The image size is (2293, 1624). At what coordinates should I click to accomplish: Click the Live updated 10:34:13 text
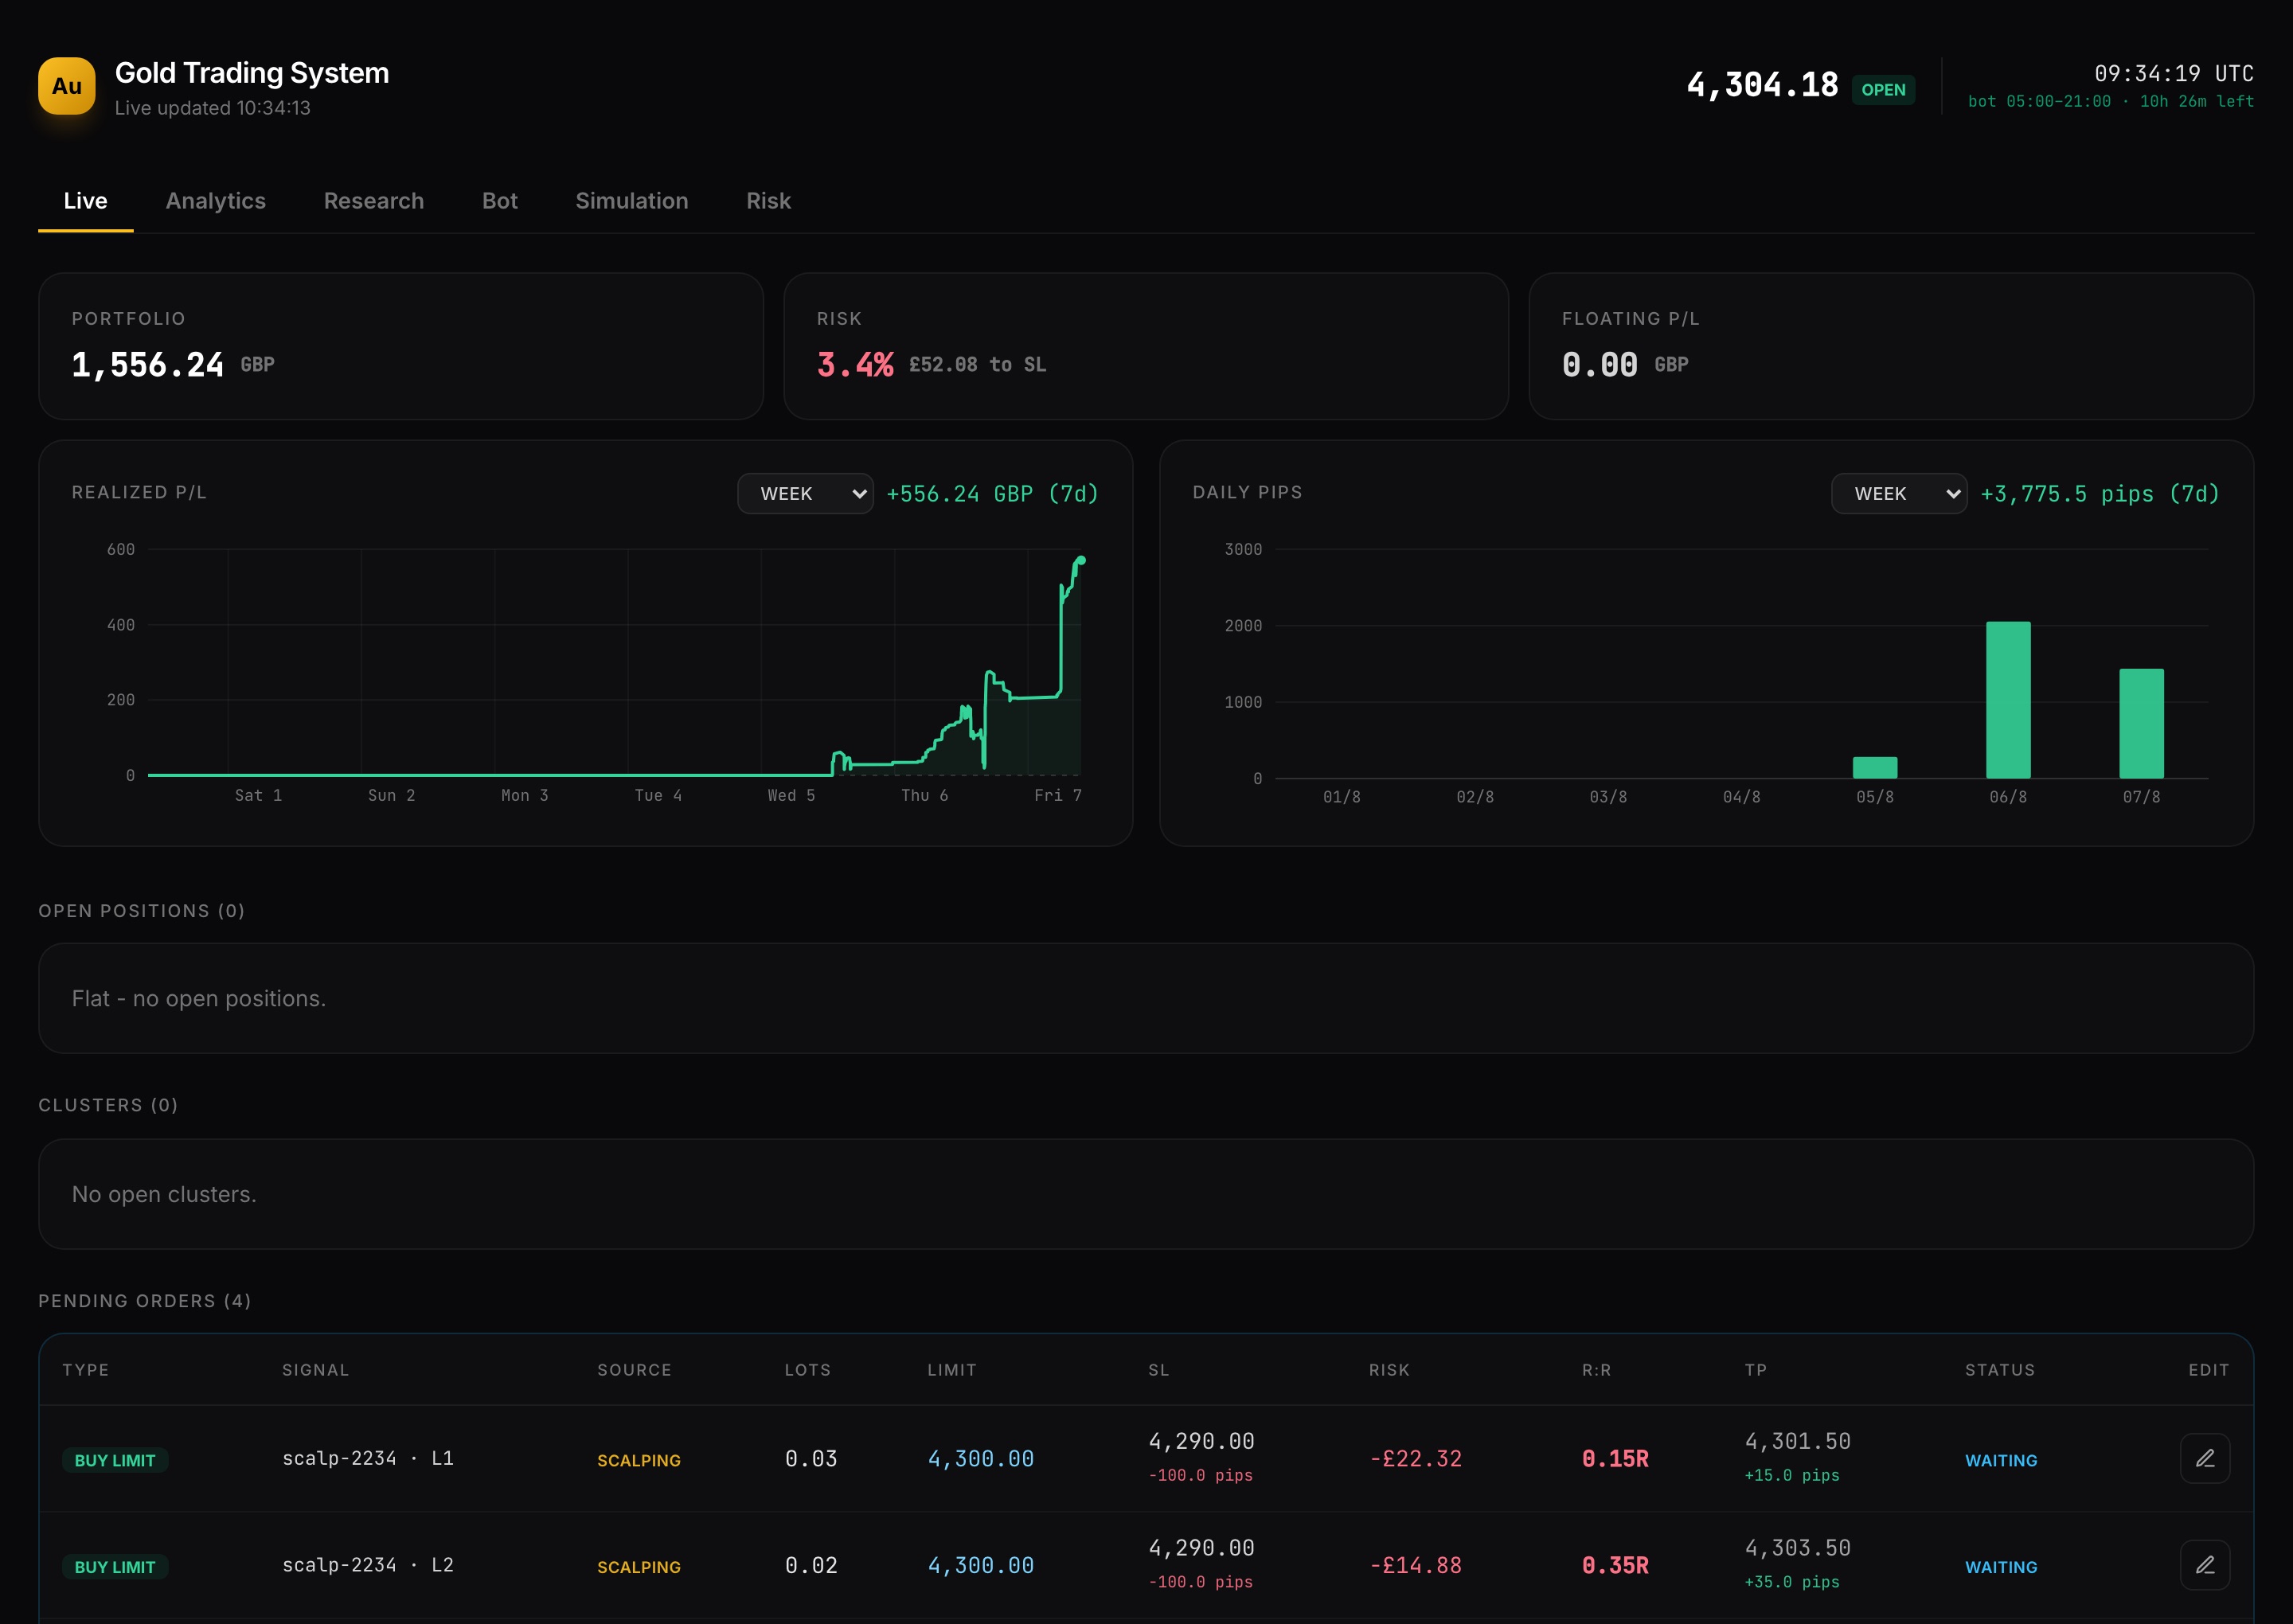(212, 108)
